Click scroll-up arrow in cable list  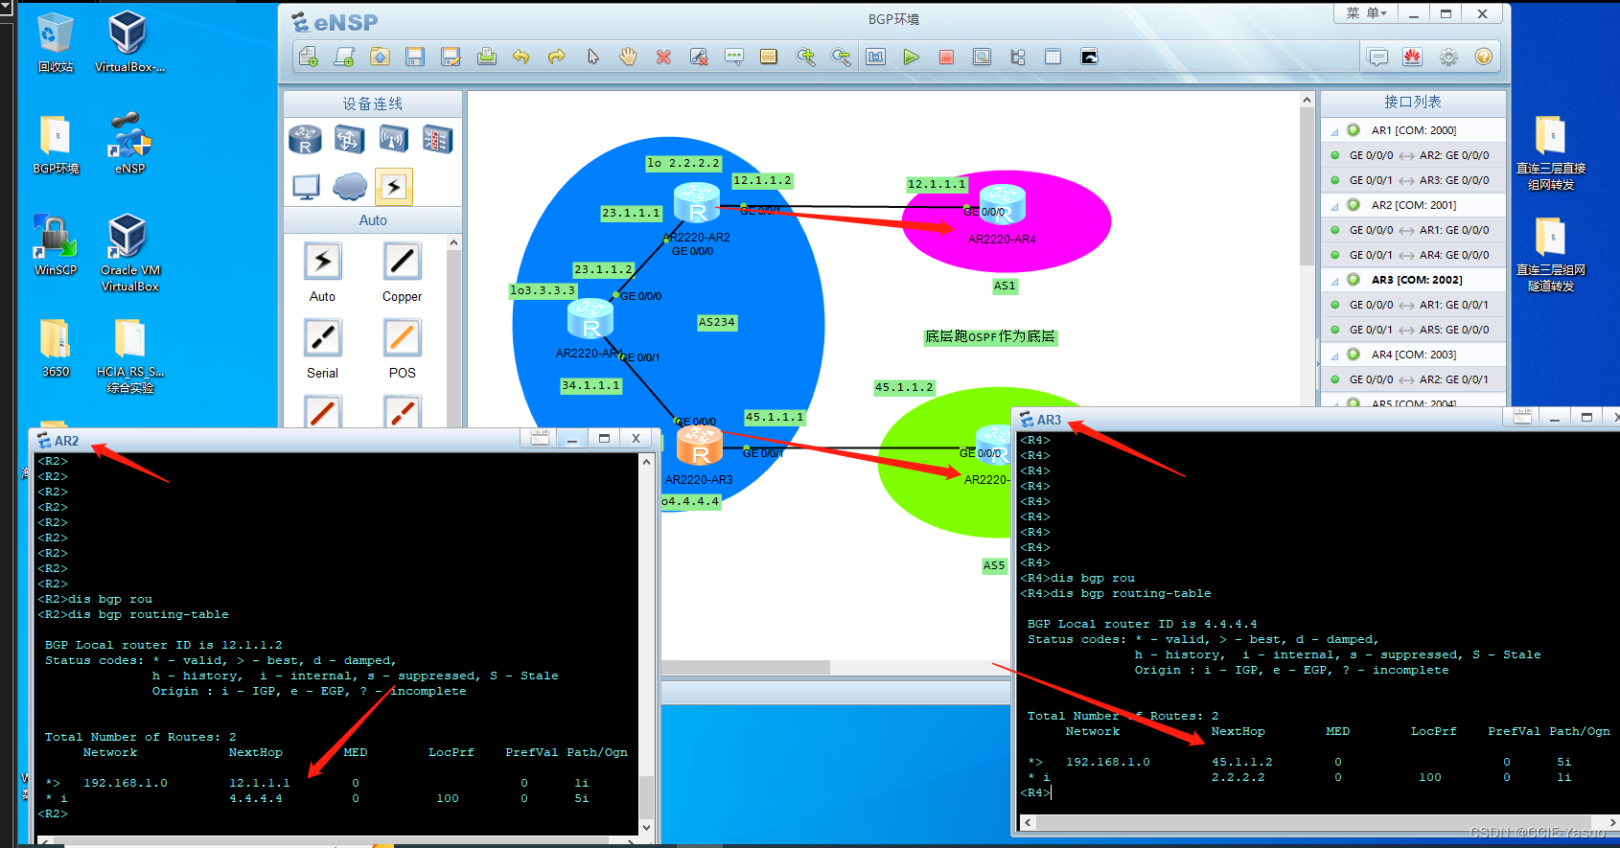[454, 243]
